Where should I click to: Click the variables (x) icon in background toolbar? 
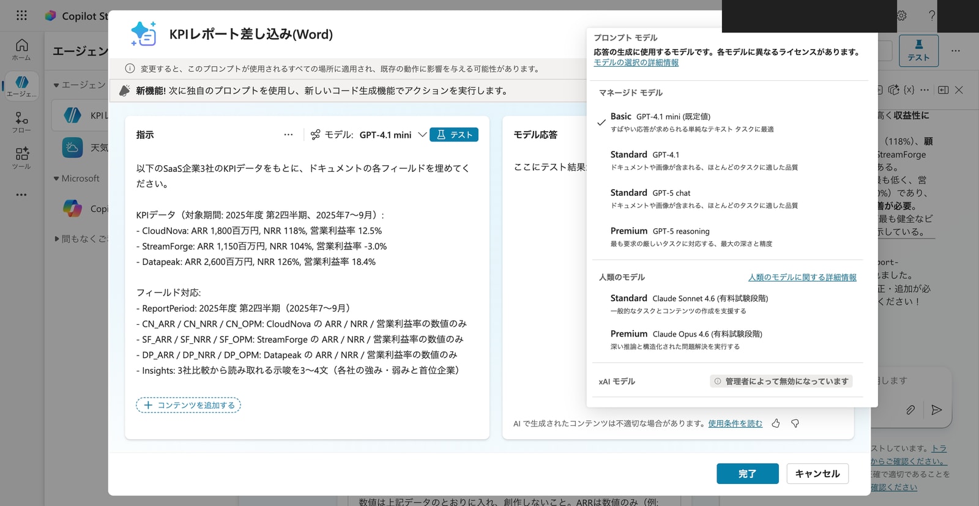tap(909, 90)
